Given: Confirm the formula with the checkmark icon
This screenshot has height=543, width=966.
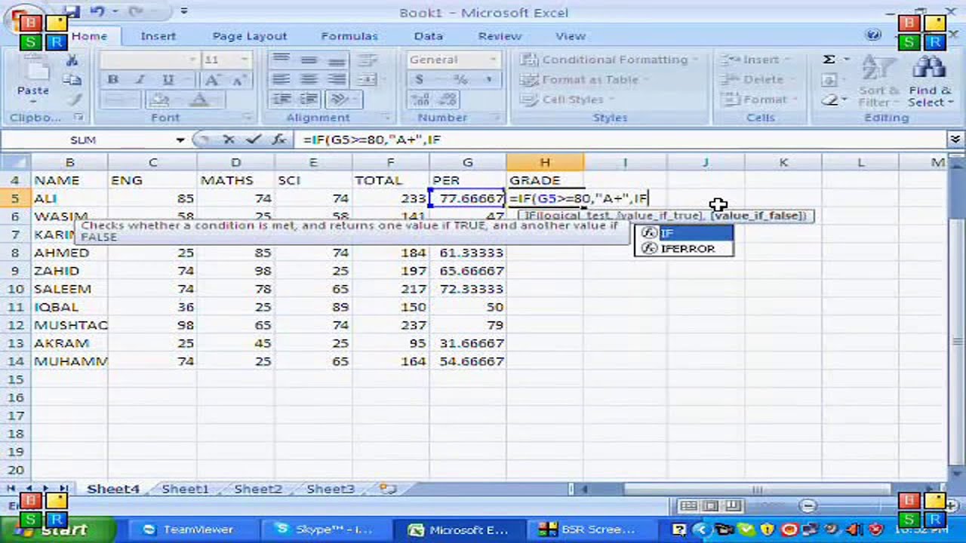Looking at the screenshot, I should tap(253, 140).
